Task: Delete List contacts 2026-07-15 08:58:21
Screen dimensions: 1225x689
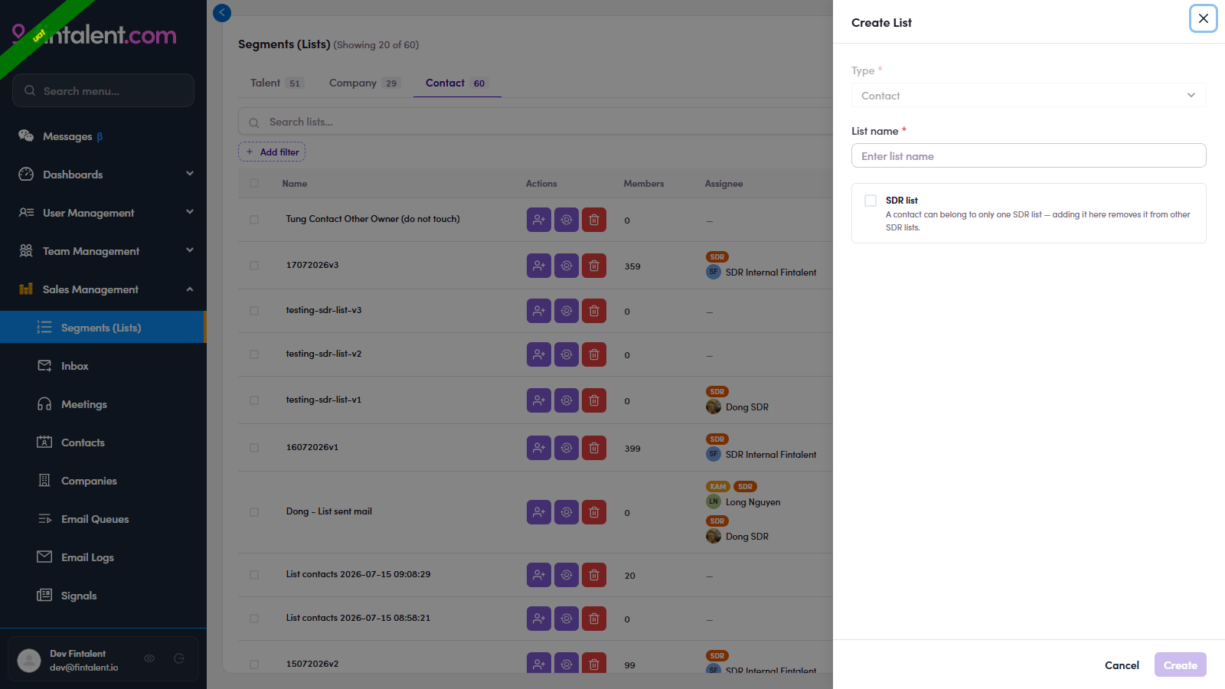Action: pyautogui.click(x=594, y=619)
